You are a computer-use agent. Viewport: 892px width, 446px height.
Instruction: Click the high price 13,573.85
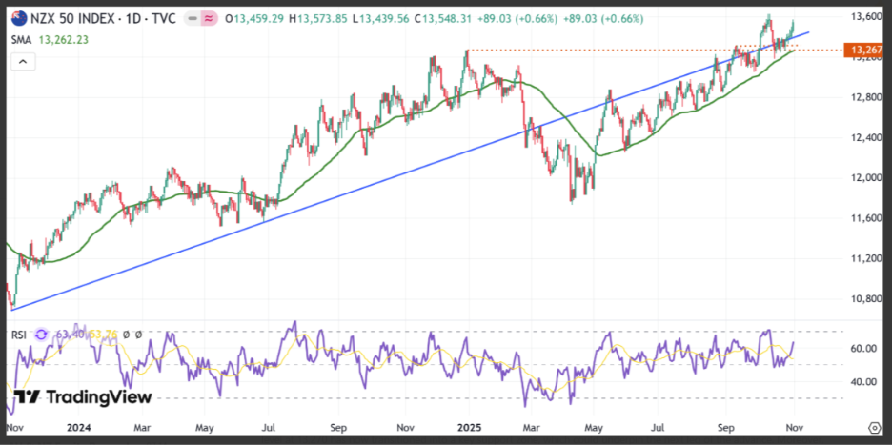[x=322, y=19]
